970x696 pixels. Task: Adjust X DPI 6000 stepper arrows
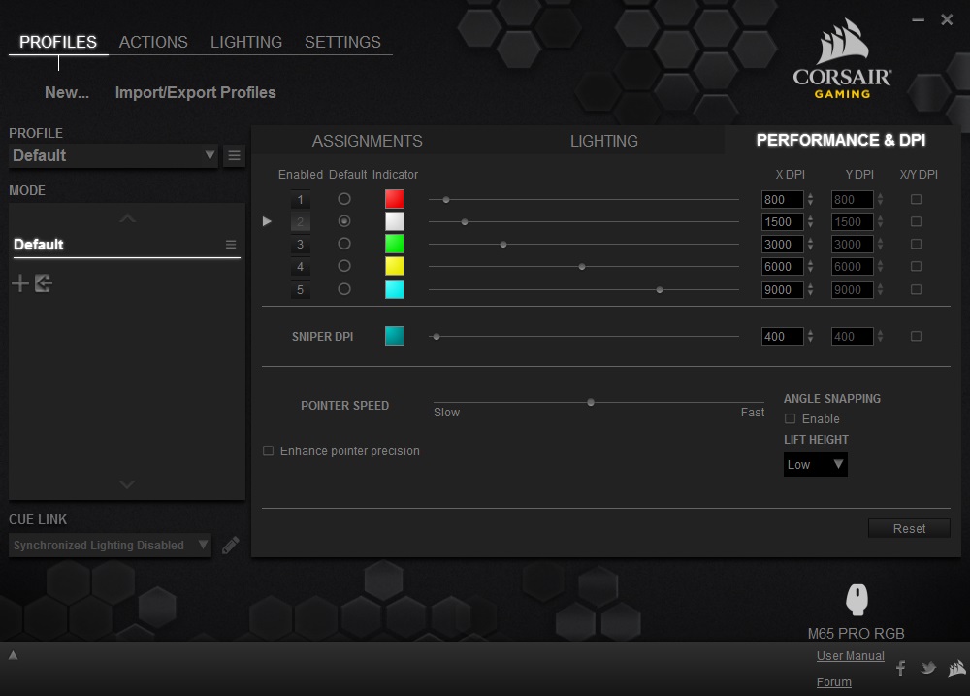click(x=810, y=266)
